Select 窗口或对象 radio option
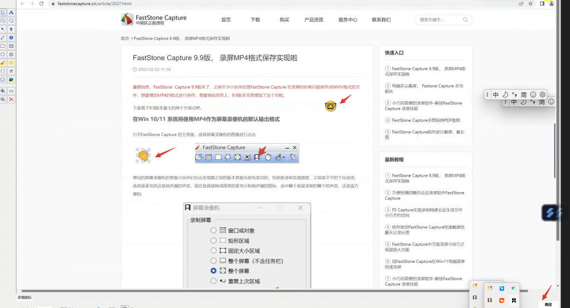The width and height of the screenshot is (570, 308). tap(213, 230)
